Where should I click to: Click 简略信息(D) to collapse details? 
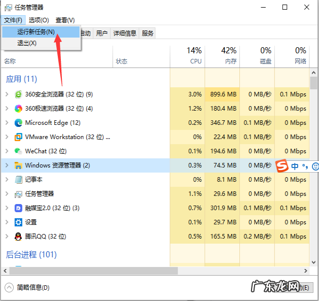coord(27,288)
